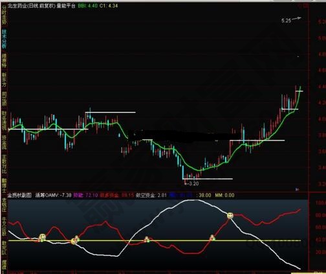The image size is (326, 274).
Task: Click the 3.20 low price marker
Action: click(x=191, y=183)
